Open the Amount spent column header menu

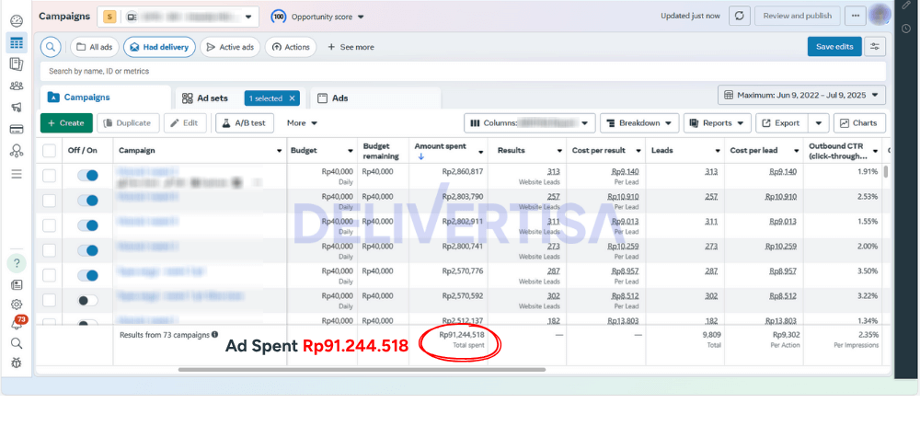point(480,152)
